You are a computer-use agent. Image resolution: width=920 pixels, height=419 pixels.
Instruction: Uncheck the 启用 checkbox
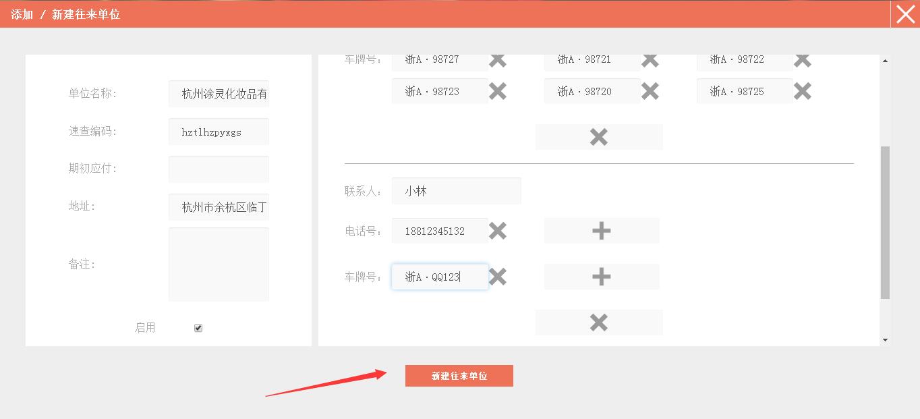coord(198,328)
